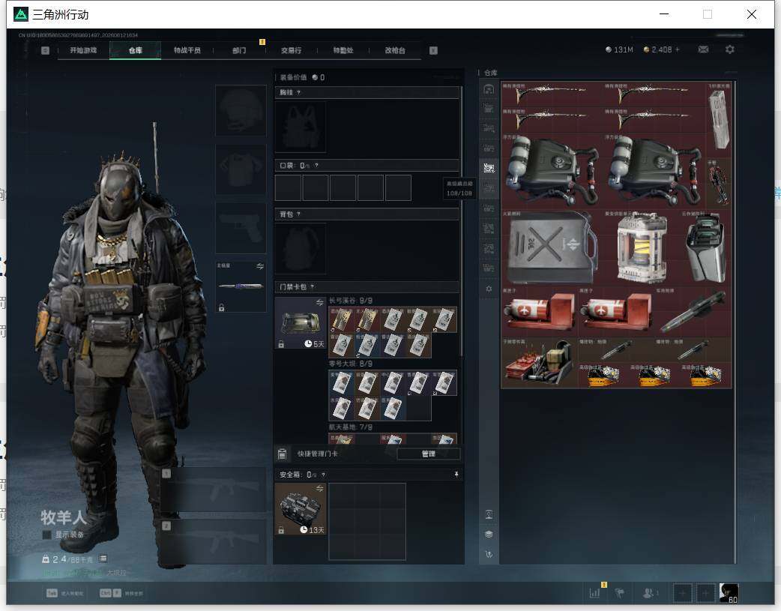The height and width of the screenshot is (611, 781).
Task: Click the 管理 button for door cards
Action: tap(429, 454)
